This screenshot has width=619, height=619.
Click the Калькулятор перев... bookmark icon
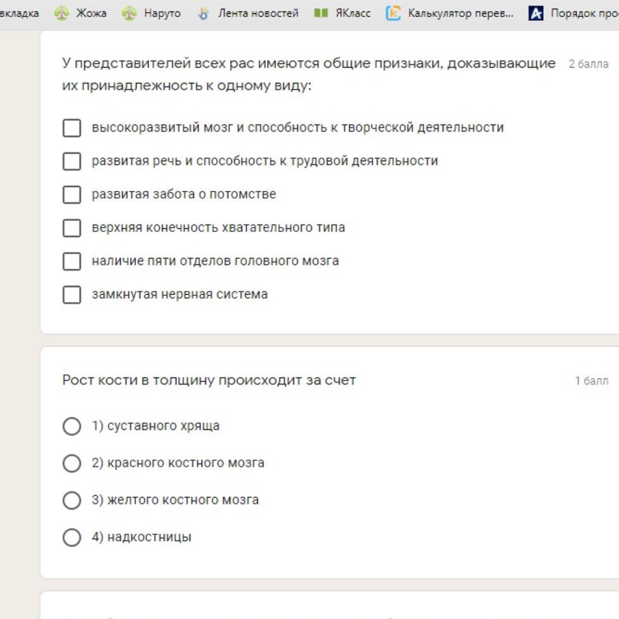pyautogui.click(x=393, y=13)
